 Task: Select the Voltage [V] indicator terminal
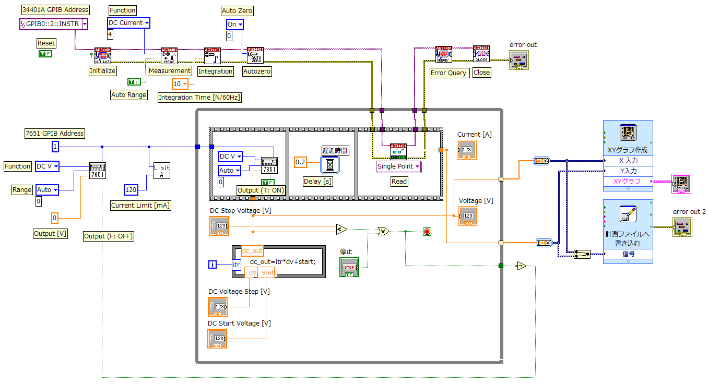[x=468, y=216]
